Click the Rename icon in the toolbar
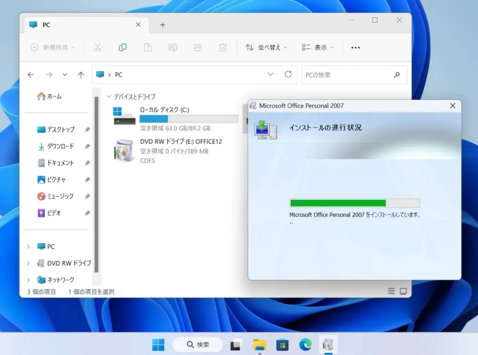Image resolution: width=478 pixels, height=355 pixels. (x=172, y=47)
